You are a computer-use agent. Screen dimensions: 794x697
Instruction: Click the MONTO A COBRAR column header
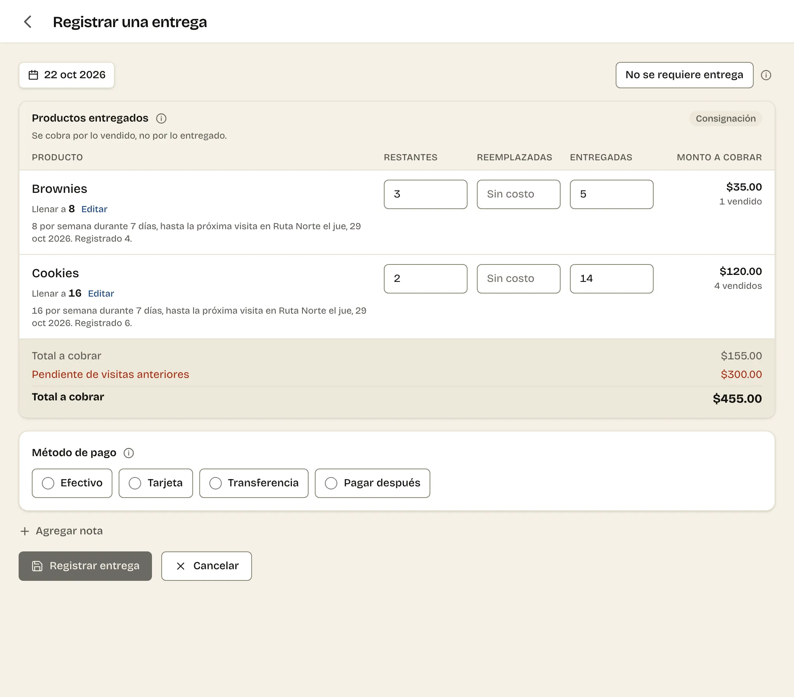point(719,158)
